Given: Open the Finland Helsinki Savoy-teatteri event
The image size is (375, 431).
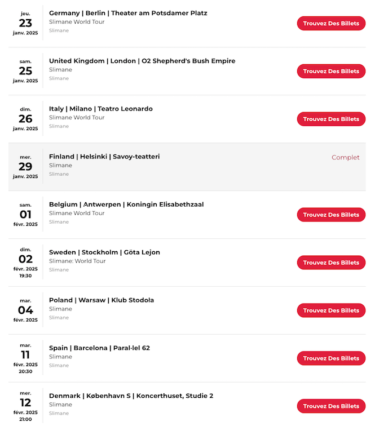Looking at the screenshot, I should (x=104, y=157).
